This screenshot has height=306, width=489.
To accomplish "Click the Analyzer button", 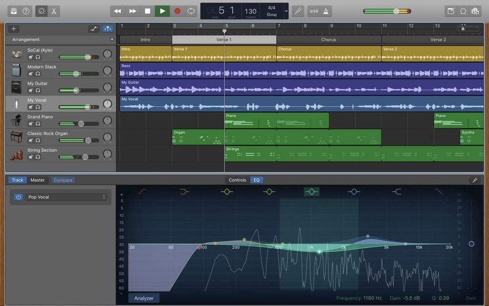I will point(144,298).
